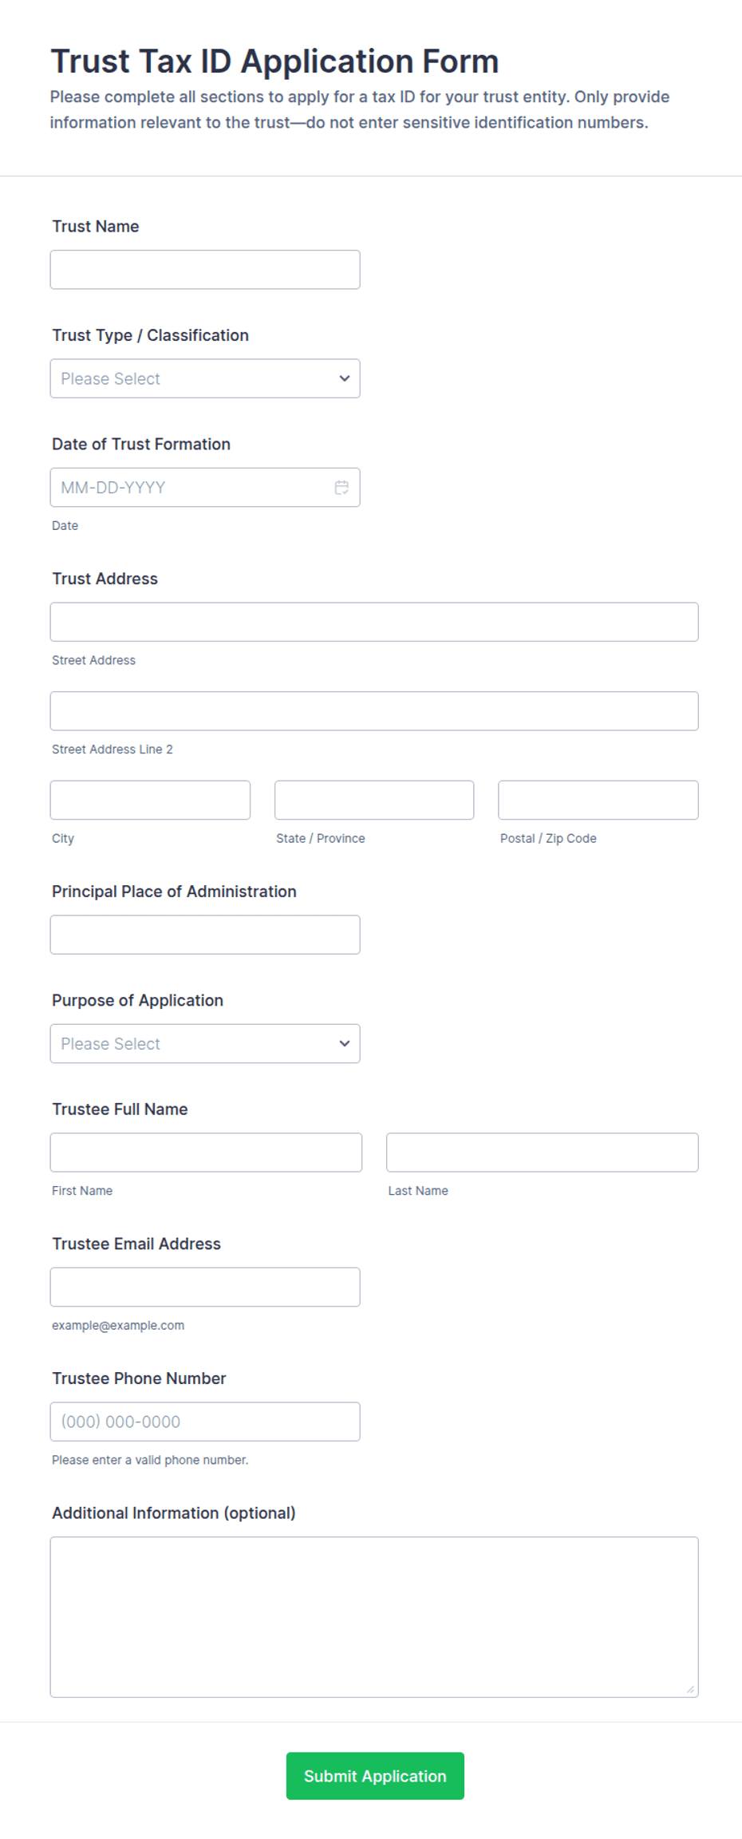This screenshot has height=1839, width=742.
Task: Click the Trust Type dropdown chevron arrow
Action: (x=345, y=378)
